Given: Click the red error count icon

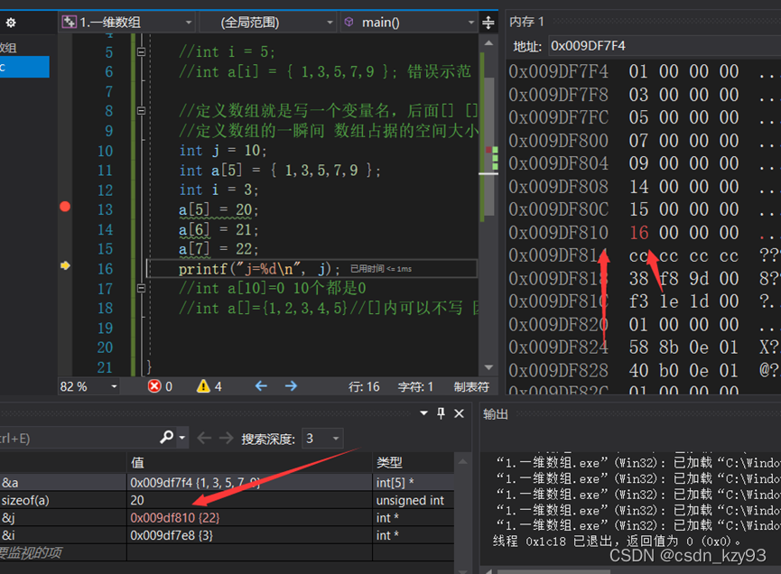Looking at the screenshot, I should [154, 385].
